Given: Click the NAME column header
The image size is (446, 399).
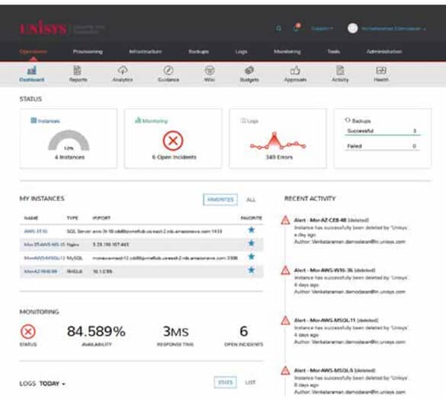Looking at the screenshot, I should click(31, 218).
